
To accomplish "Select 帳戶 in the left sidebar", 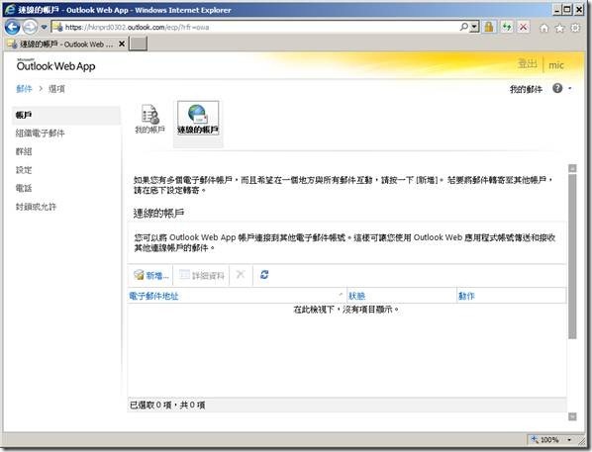I will tap(66, 115).
